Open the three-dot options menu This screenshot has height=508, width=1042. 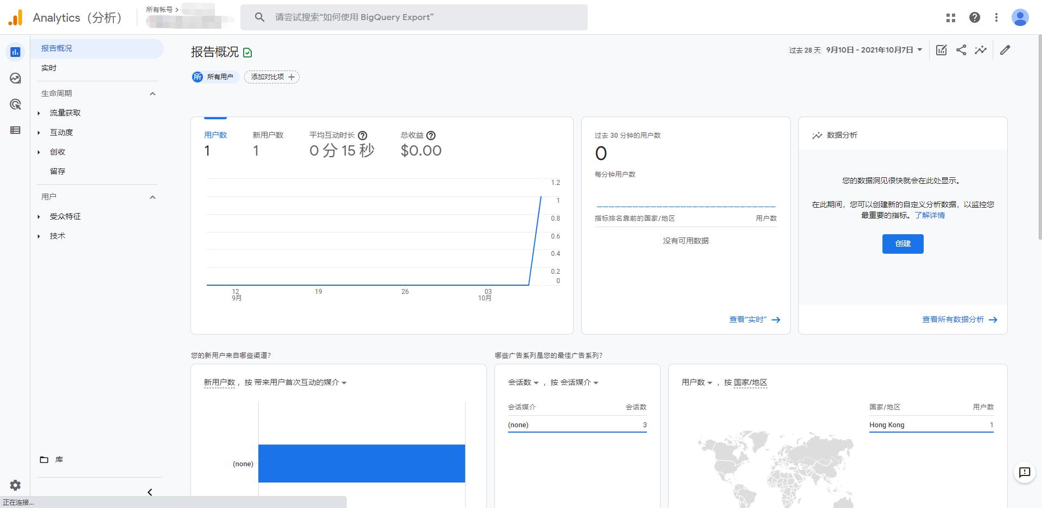point(996,17)
